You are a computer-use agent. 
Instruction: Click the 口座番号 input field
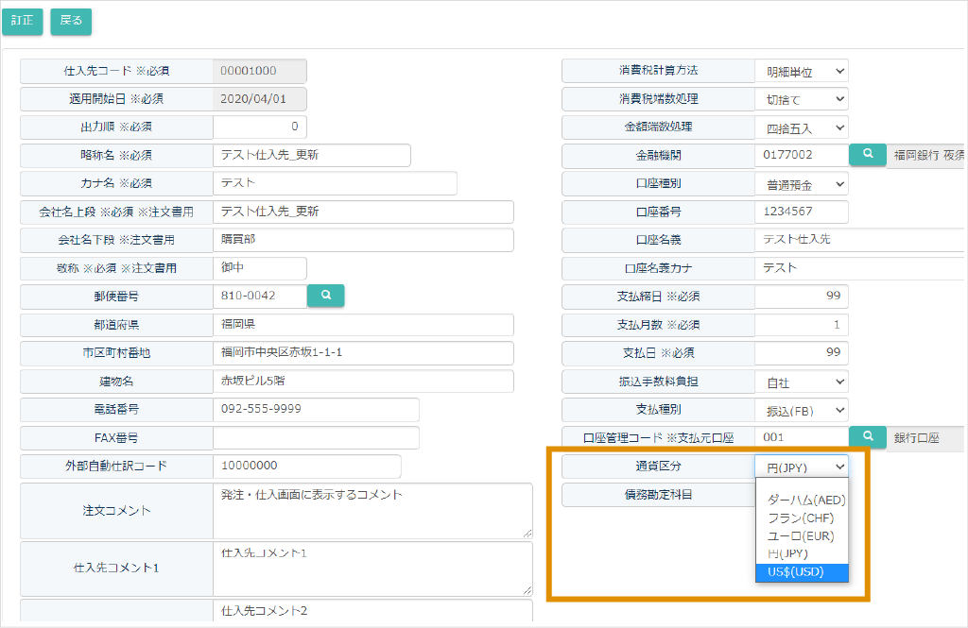(x=801, y=212)
